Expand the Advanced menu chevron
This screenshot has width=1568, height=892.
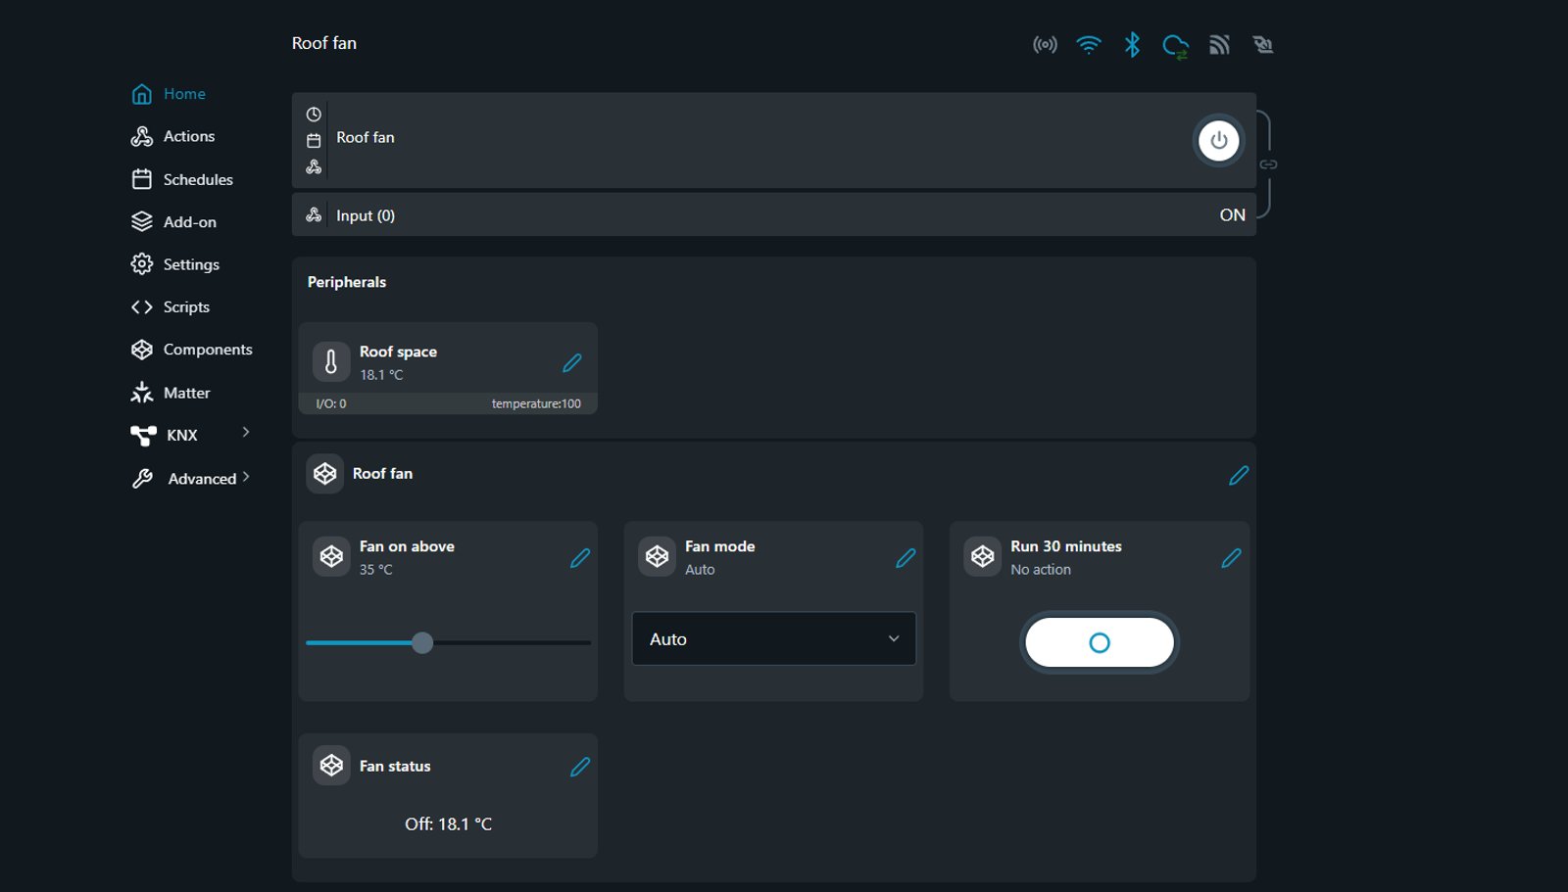(x=246, y=477)
